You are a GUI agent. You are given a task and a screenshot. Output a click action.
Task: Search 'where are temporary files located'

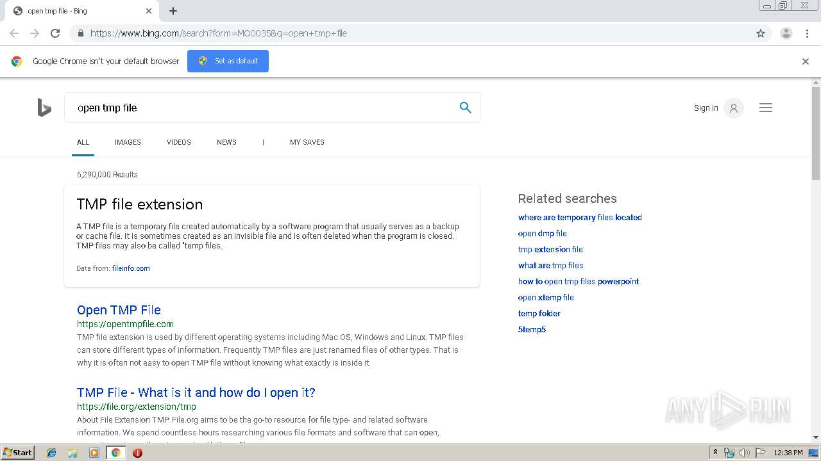click(580, 218)
